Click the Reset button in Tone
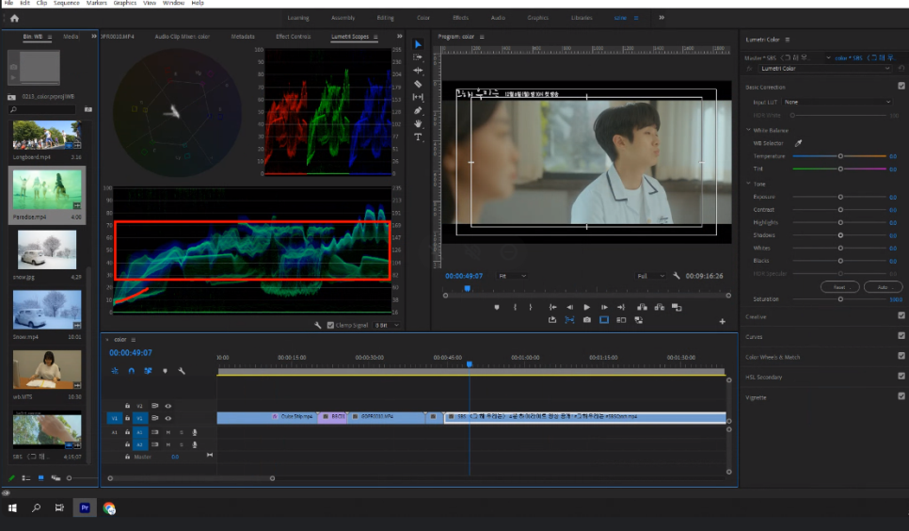The image size is (909, 531). 839,286
